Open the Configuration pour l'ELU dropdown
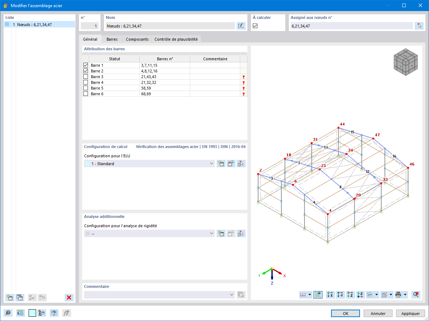The height and width of the screenshot is (321, 429). [x=211, y=163]
